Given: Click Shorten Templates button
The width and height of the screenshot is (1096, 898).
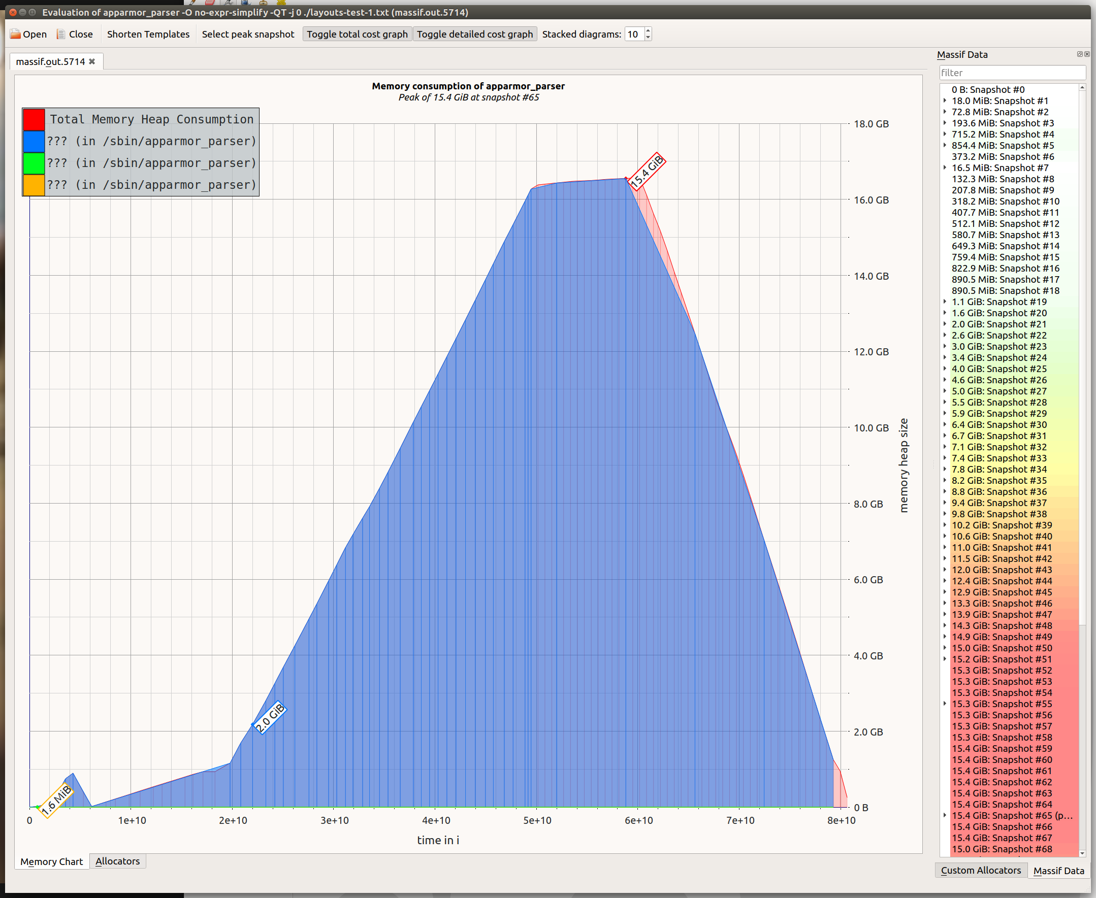Looking at the screenshot, I should tap(148, 34).
